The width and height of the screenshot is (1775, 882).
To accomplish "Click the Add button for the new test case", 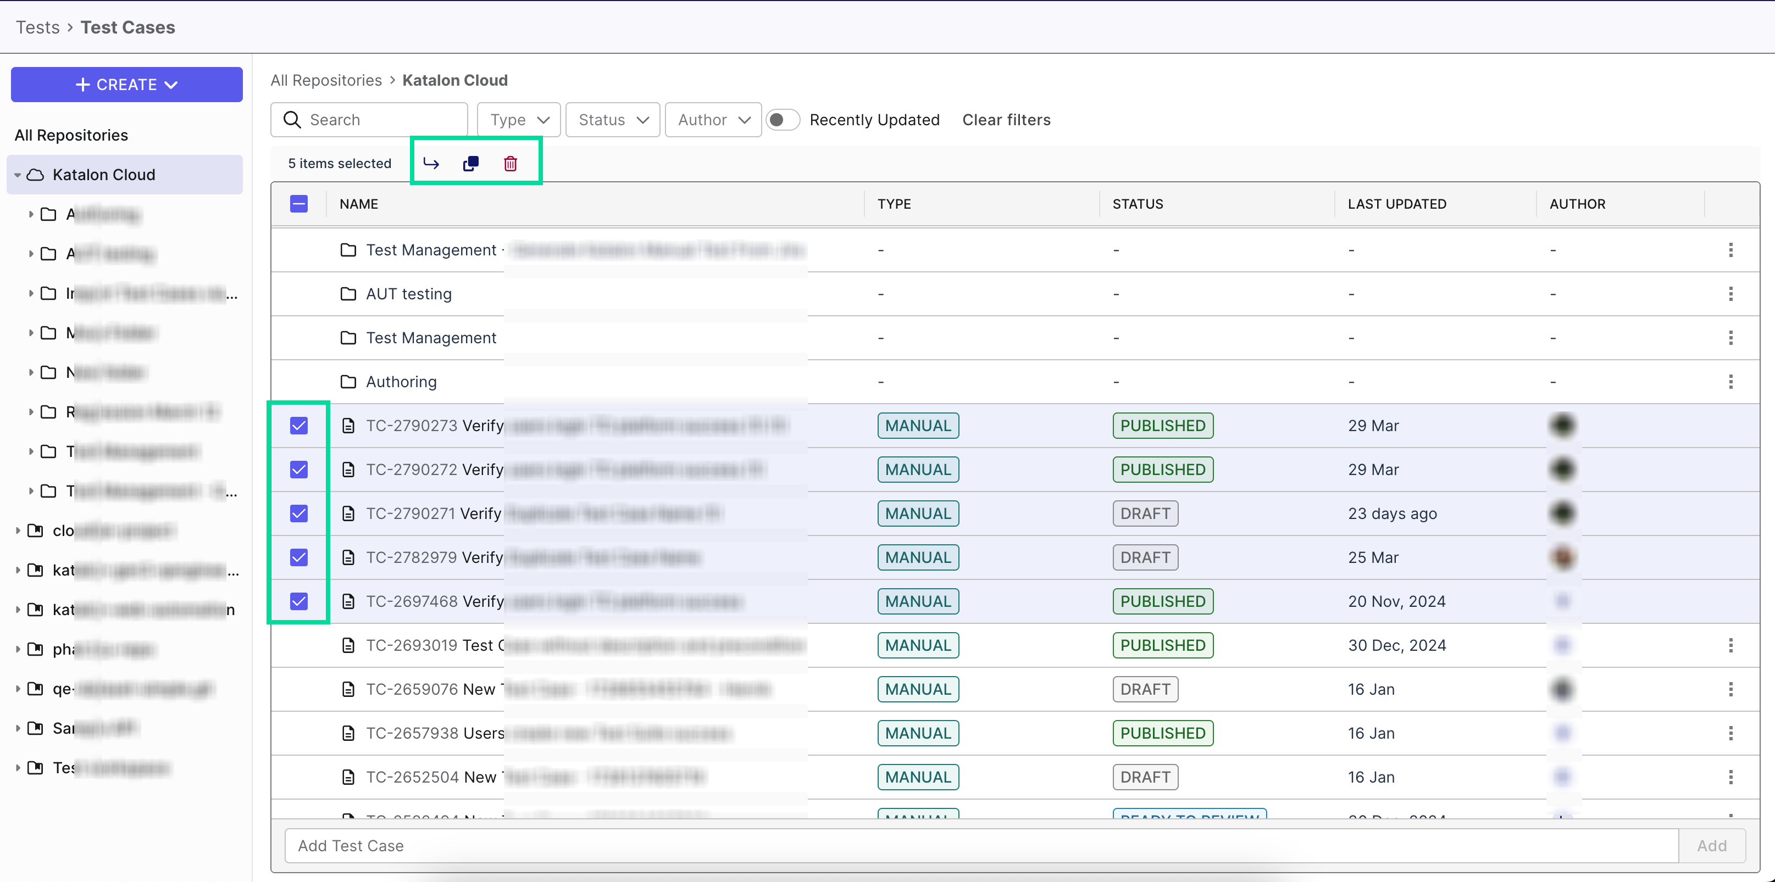I will [x=1712, y=846].
